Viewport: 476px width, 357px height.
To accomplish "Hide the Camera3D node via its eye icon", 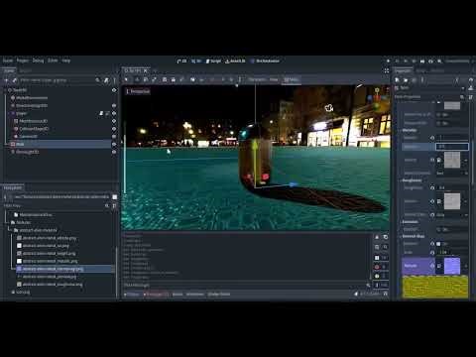I will tap(114, 136).
